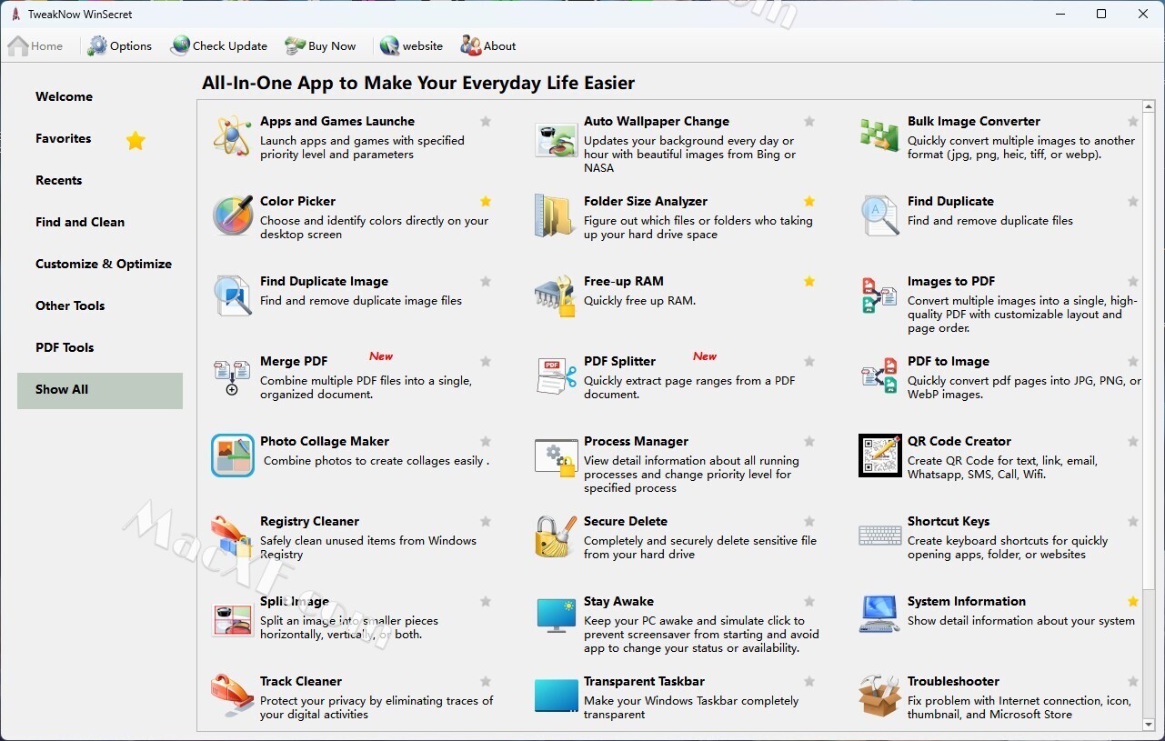This screenshot has height=741, width=1165.
Task: Open the Secure Delete icon
Action: coord(556,536)
